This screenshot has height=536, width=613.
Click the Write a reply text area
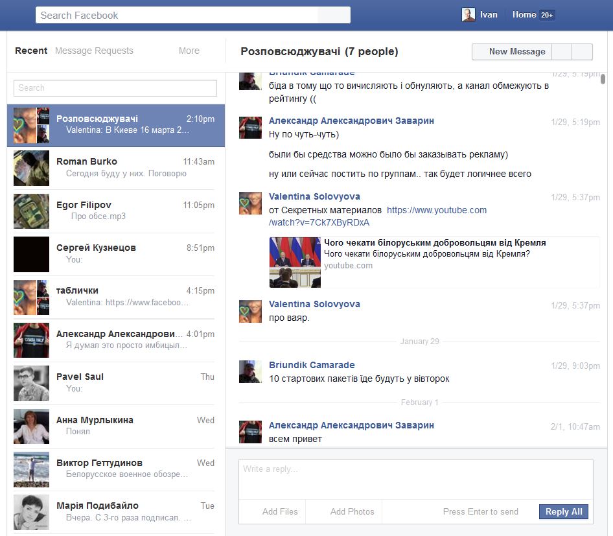tap(415, 478)
